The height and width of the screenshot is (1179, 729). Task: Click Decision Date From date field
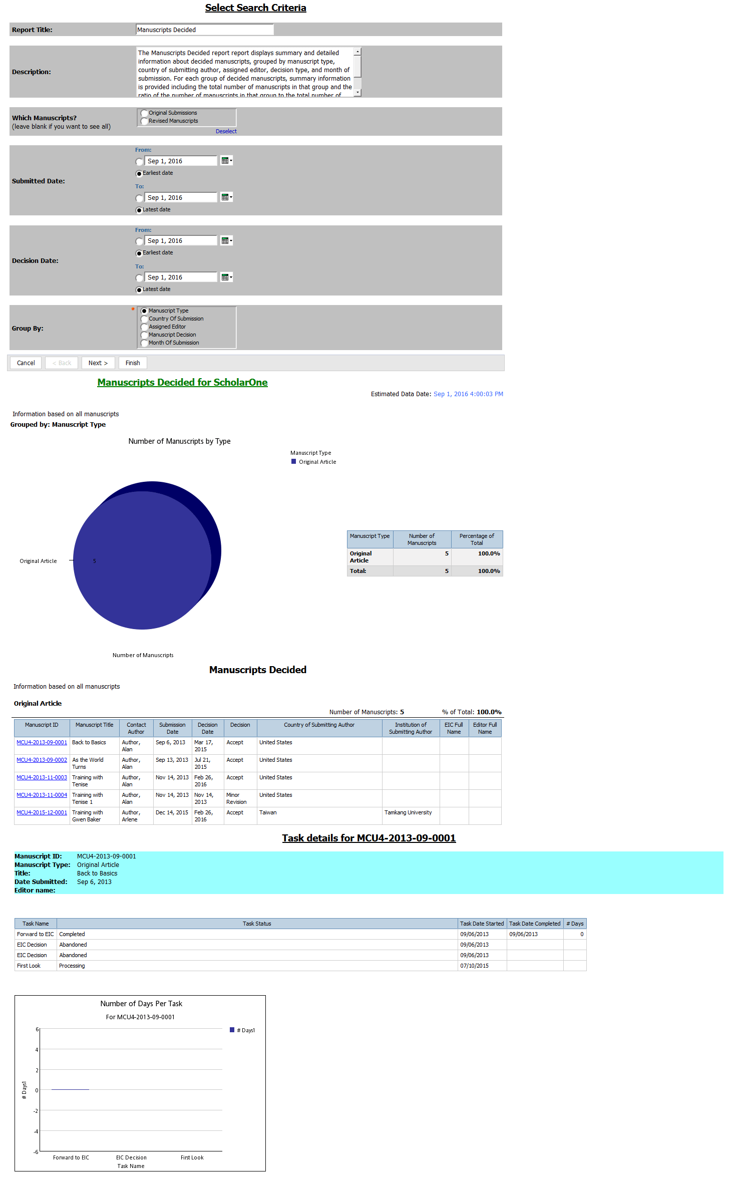[181, 241]
